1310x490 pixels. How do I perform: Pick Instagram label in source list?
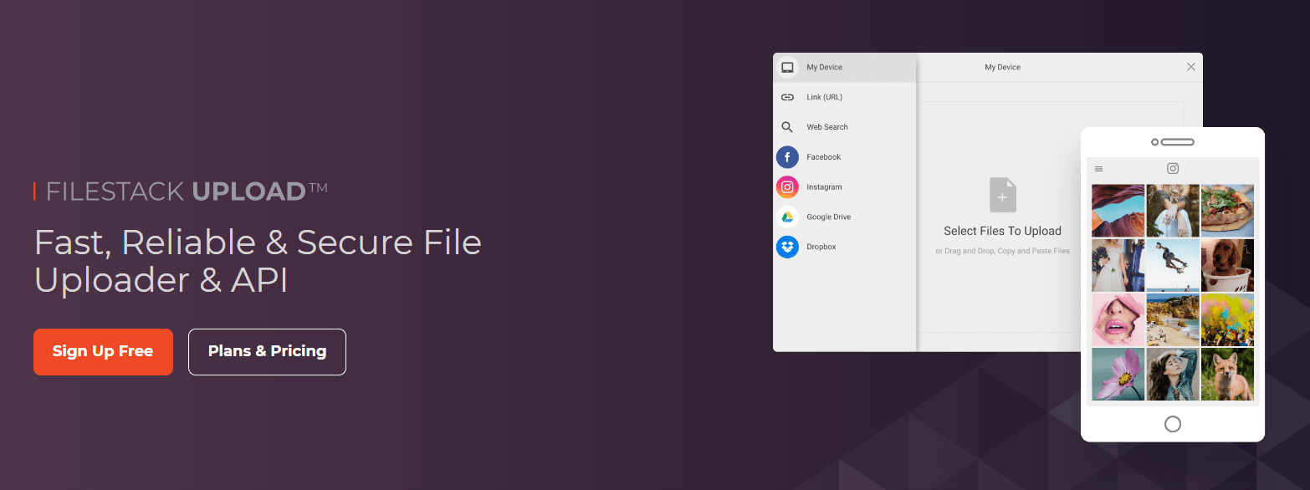(824, 187)
